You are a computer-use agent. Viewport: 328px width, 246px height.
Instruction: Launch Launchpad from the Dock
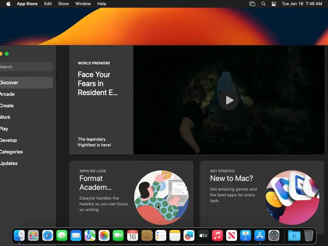[33, 235]
